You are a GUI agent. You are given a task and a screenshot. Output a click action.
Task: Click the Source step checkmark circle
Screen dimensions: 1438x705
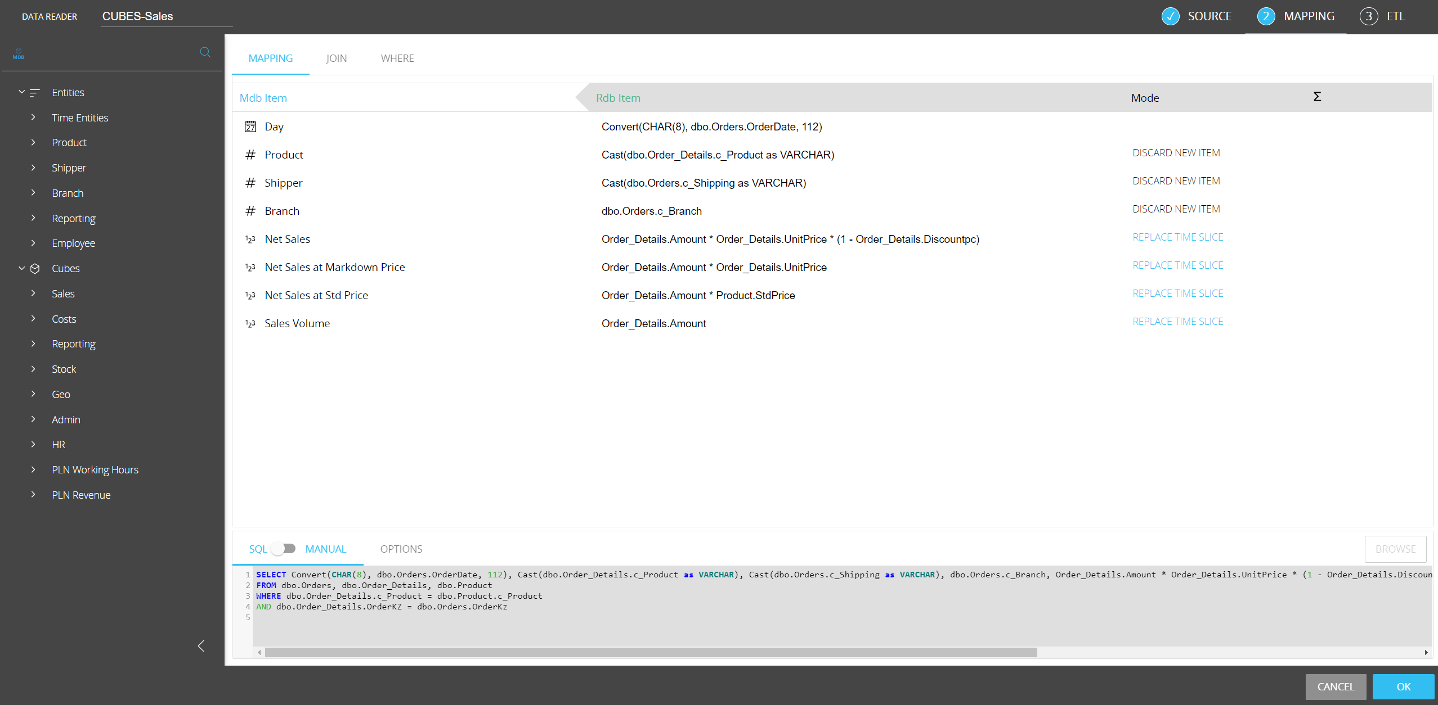(x=1170, y=16)
